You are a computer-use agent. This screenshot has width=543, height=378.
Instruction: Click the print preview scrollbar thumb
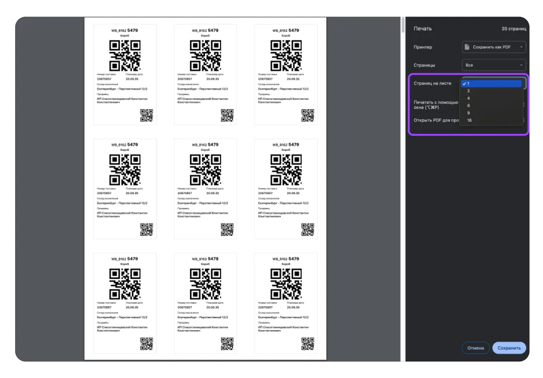click(x=403, y=26)
